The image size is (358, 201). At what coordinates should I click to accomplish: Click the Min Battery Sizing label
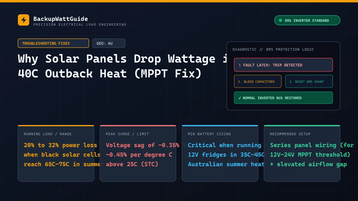click(x=209, y=134)
